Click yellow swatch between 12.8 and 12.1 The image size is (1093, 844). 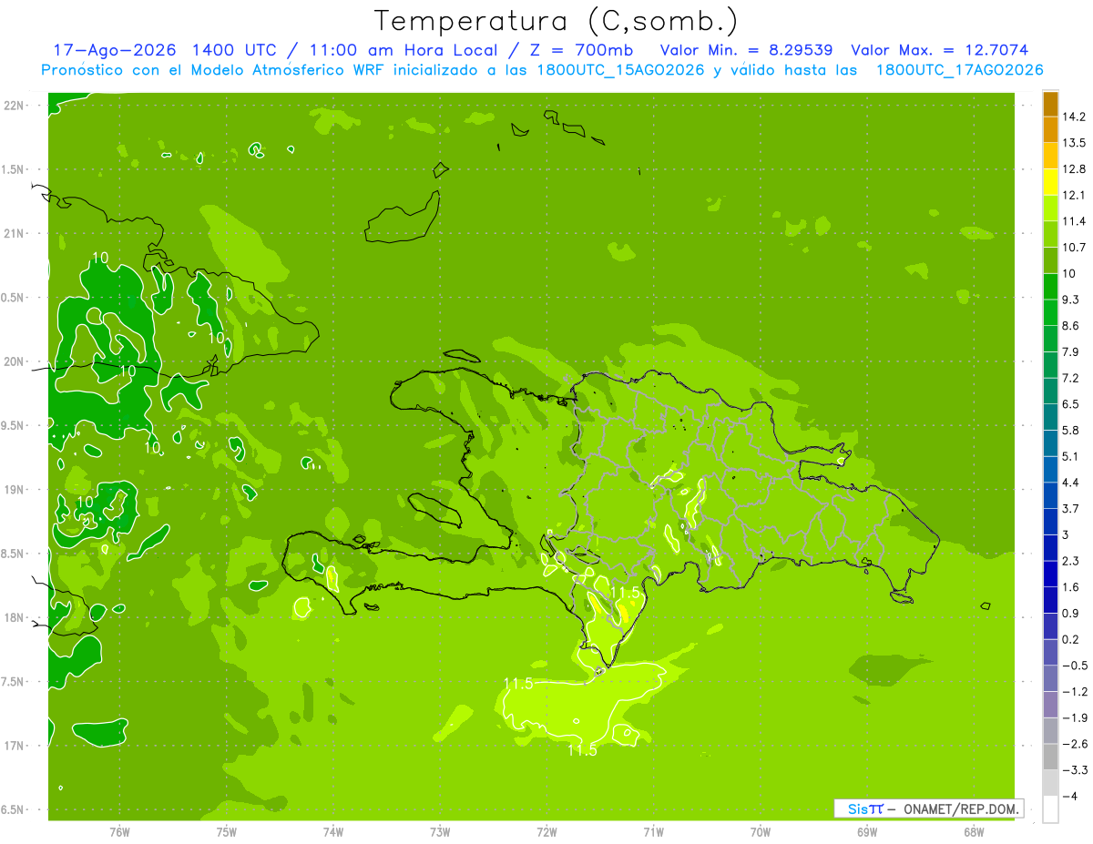(1050, 182)
